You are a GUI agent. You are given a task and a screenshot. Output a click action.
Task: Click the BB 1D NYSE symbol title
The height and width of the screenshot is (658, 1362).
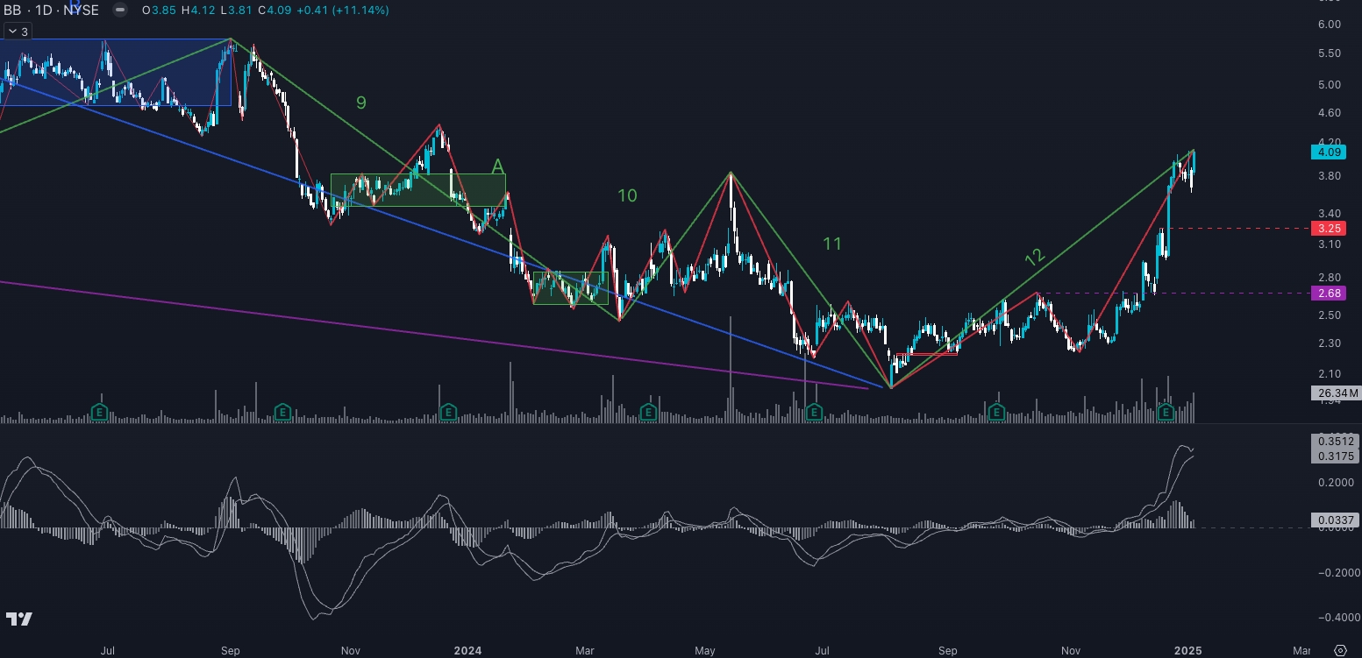51,10
